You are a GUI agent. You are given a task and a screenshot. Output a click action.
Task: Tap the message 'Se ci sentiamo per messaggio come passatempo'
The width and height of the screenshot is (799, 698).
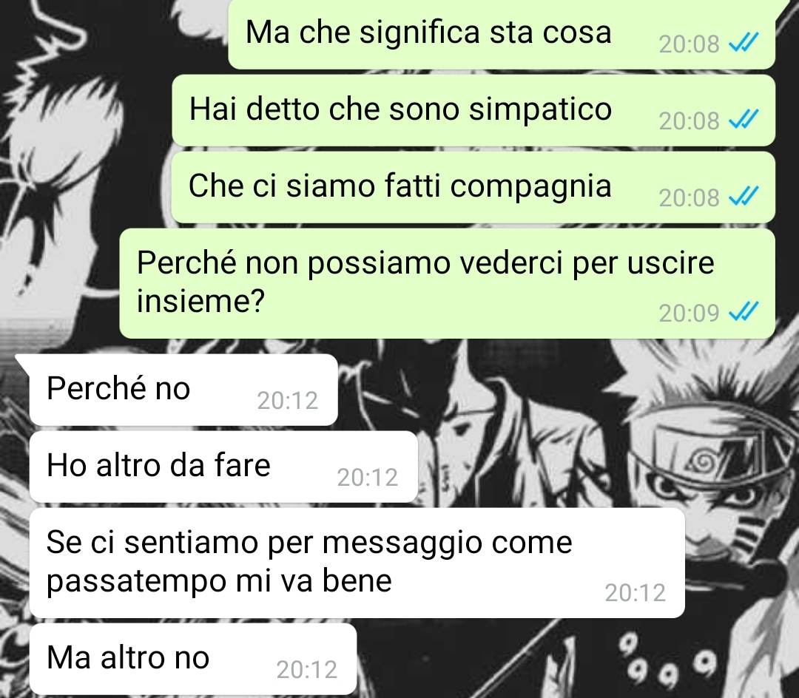pos(357,563)
